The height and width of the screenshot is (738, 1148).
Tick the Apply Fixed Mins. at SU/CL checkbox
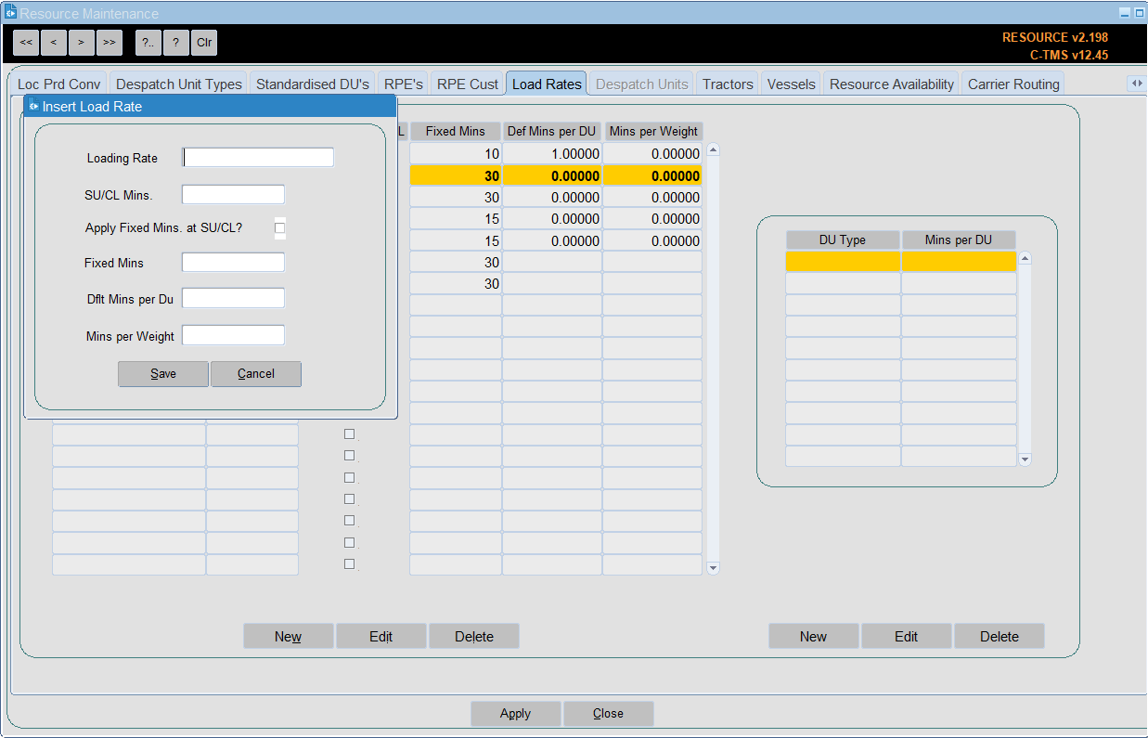[280, 227]
